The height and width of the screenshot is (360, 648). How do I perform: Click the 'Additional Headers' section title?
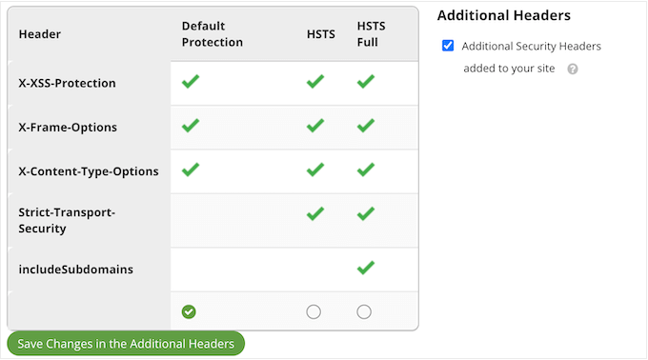tap(504, 15)
